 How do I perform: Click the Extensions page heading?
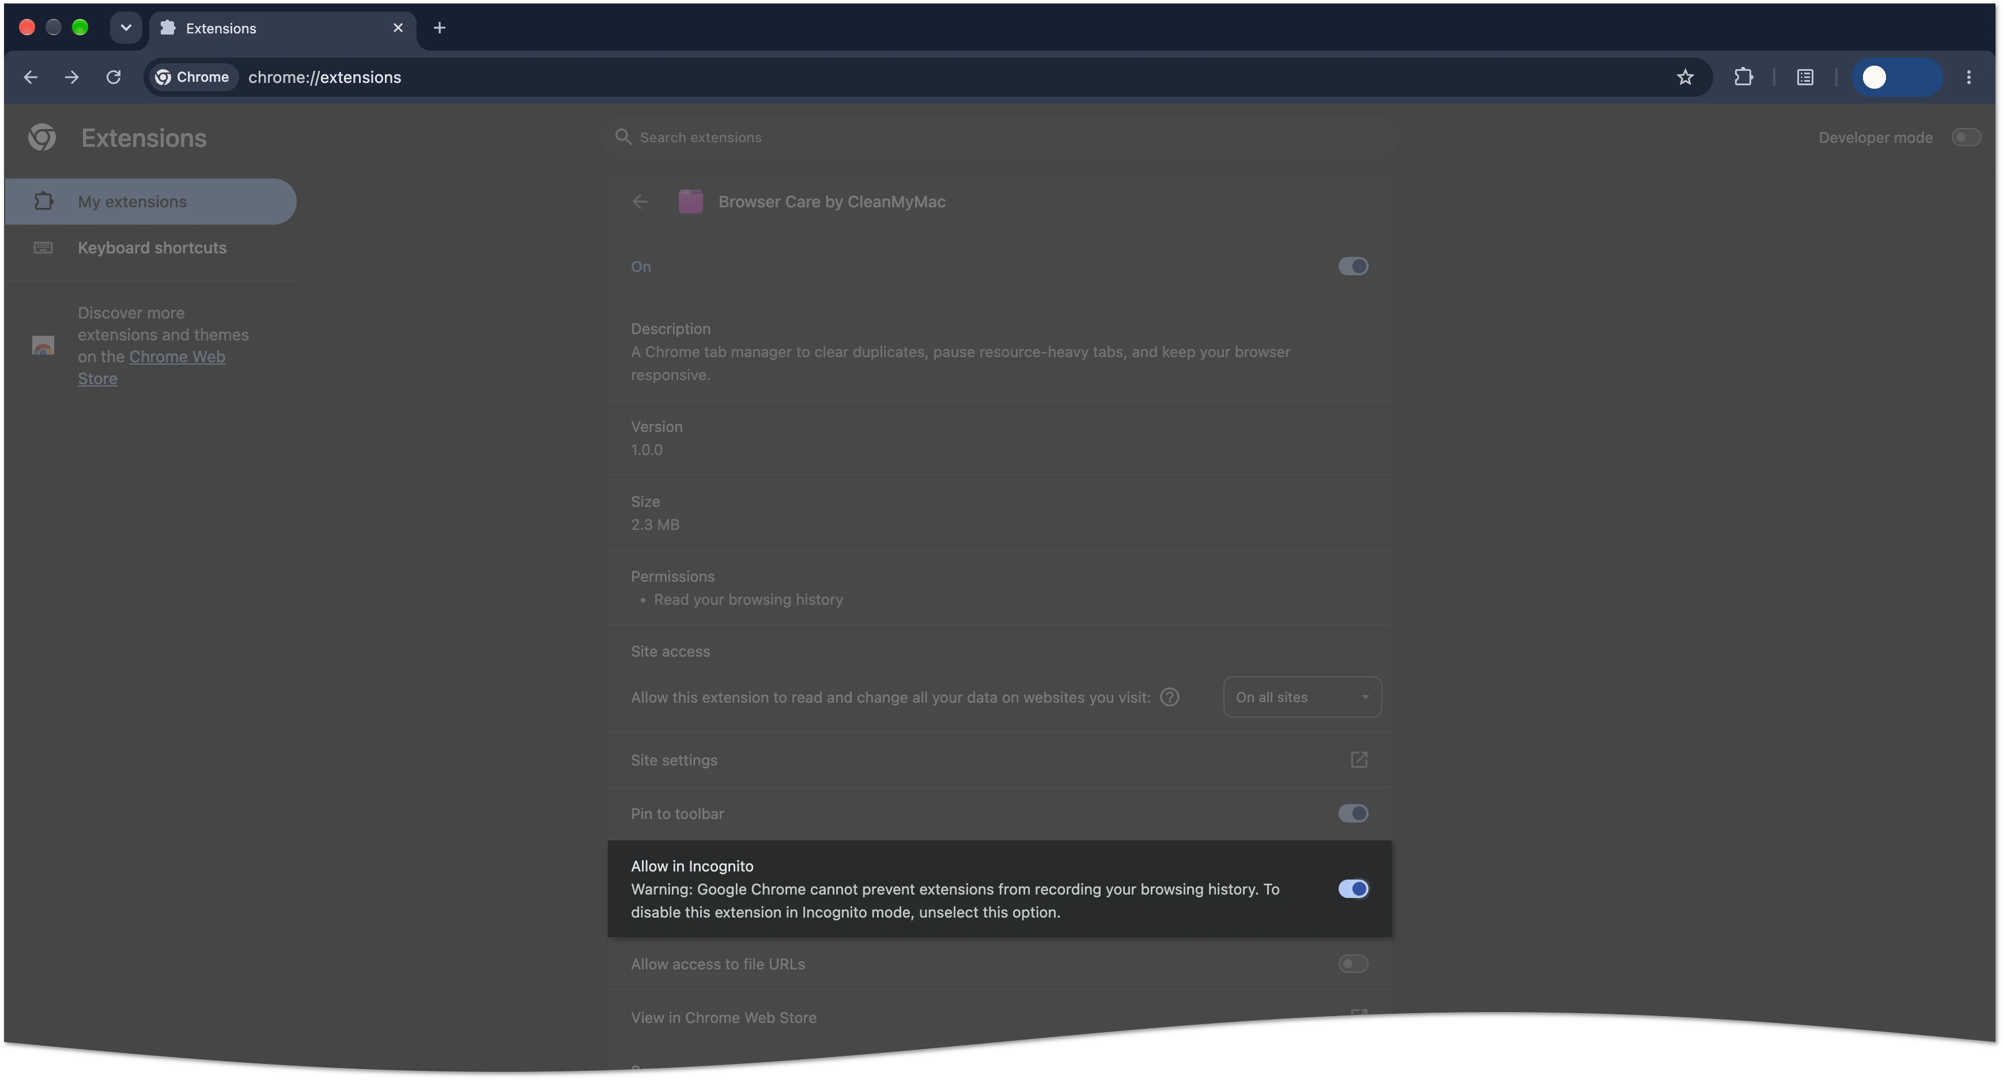click(144, 138)
